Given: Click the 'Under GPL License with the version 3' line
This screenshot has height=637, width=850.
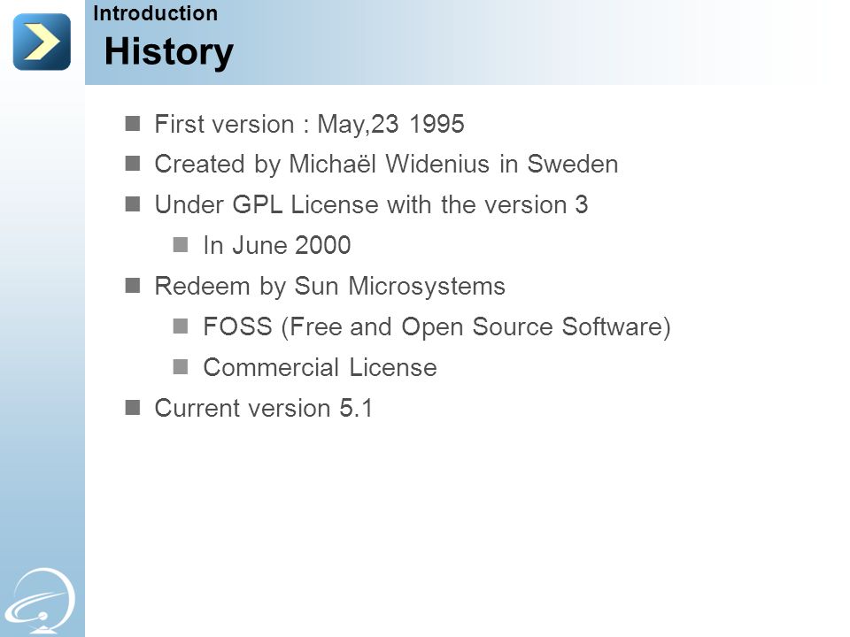Looking at the screenshot, I should 371,204.
